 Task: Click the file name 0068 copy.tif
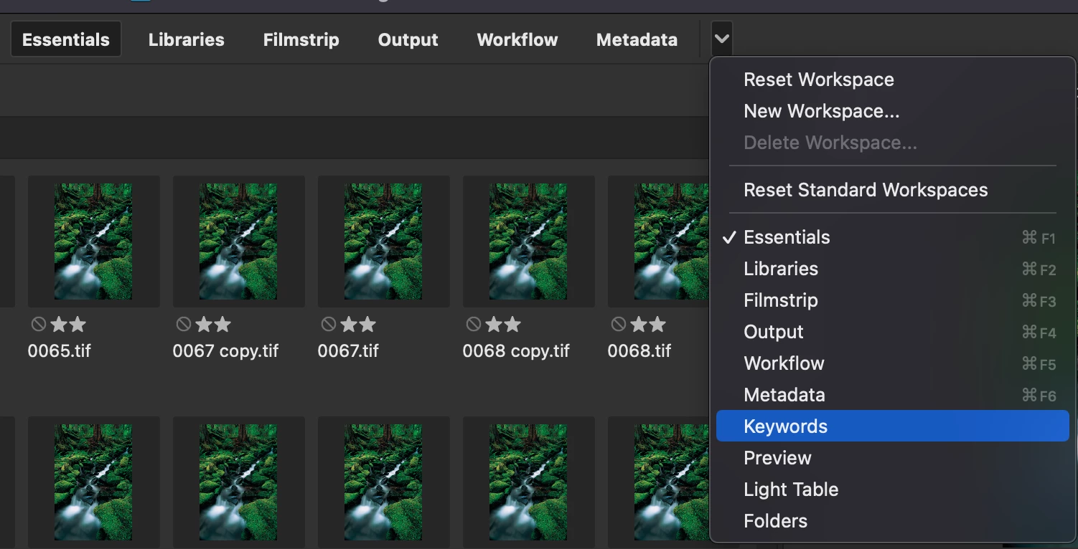click(516, 351)
